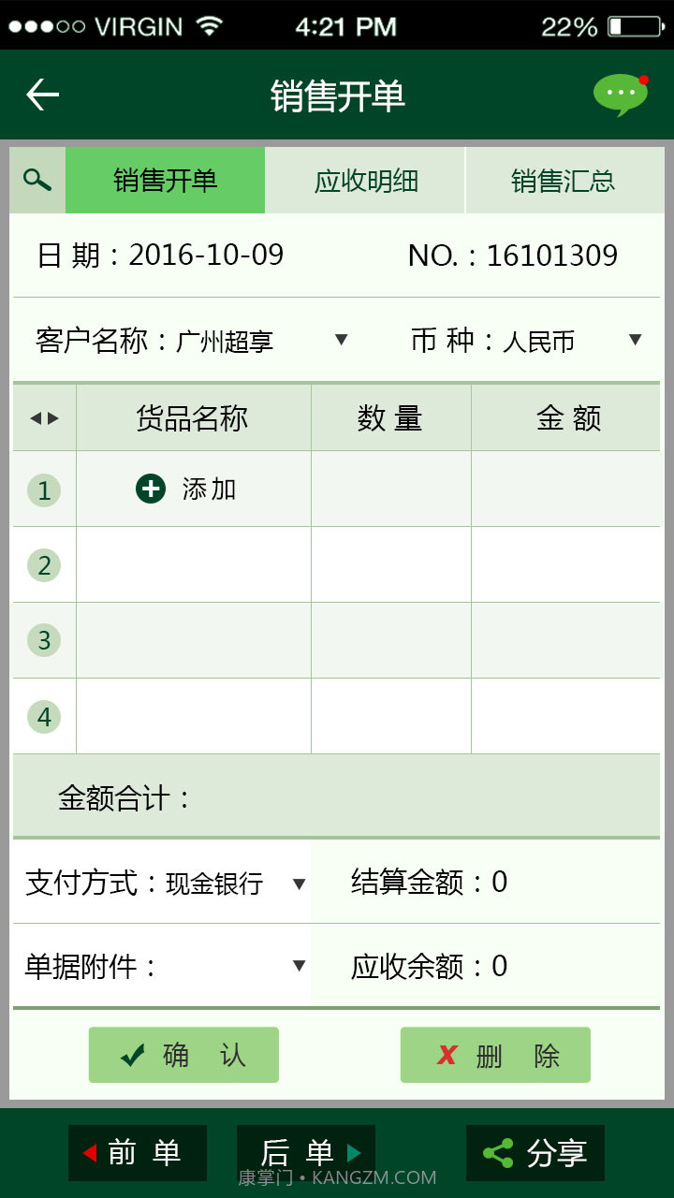
Task: Tap the back arrow to exit 销售开单
Action: [40, 94]
